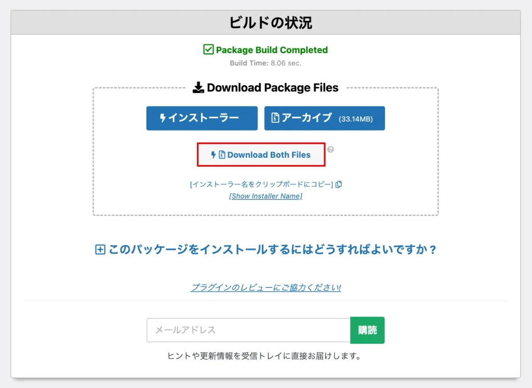This screenshot has width=532, height=388.
Task: Click the Package Build Completed text
Action: [x=272, y=50]
